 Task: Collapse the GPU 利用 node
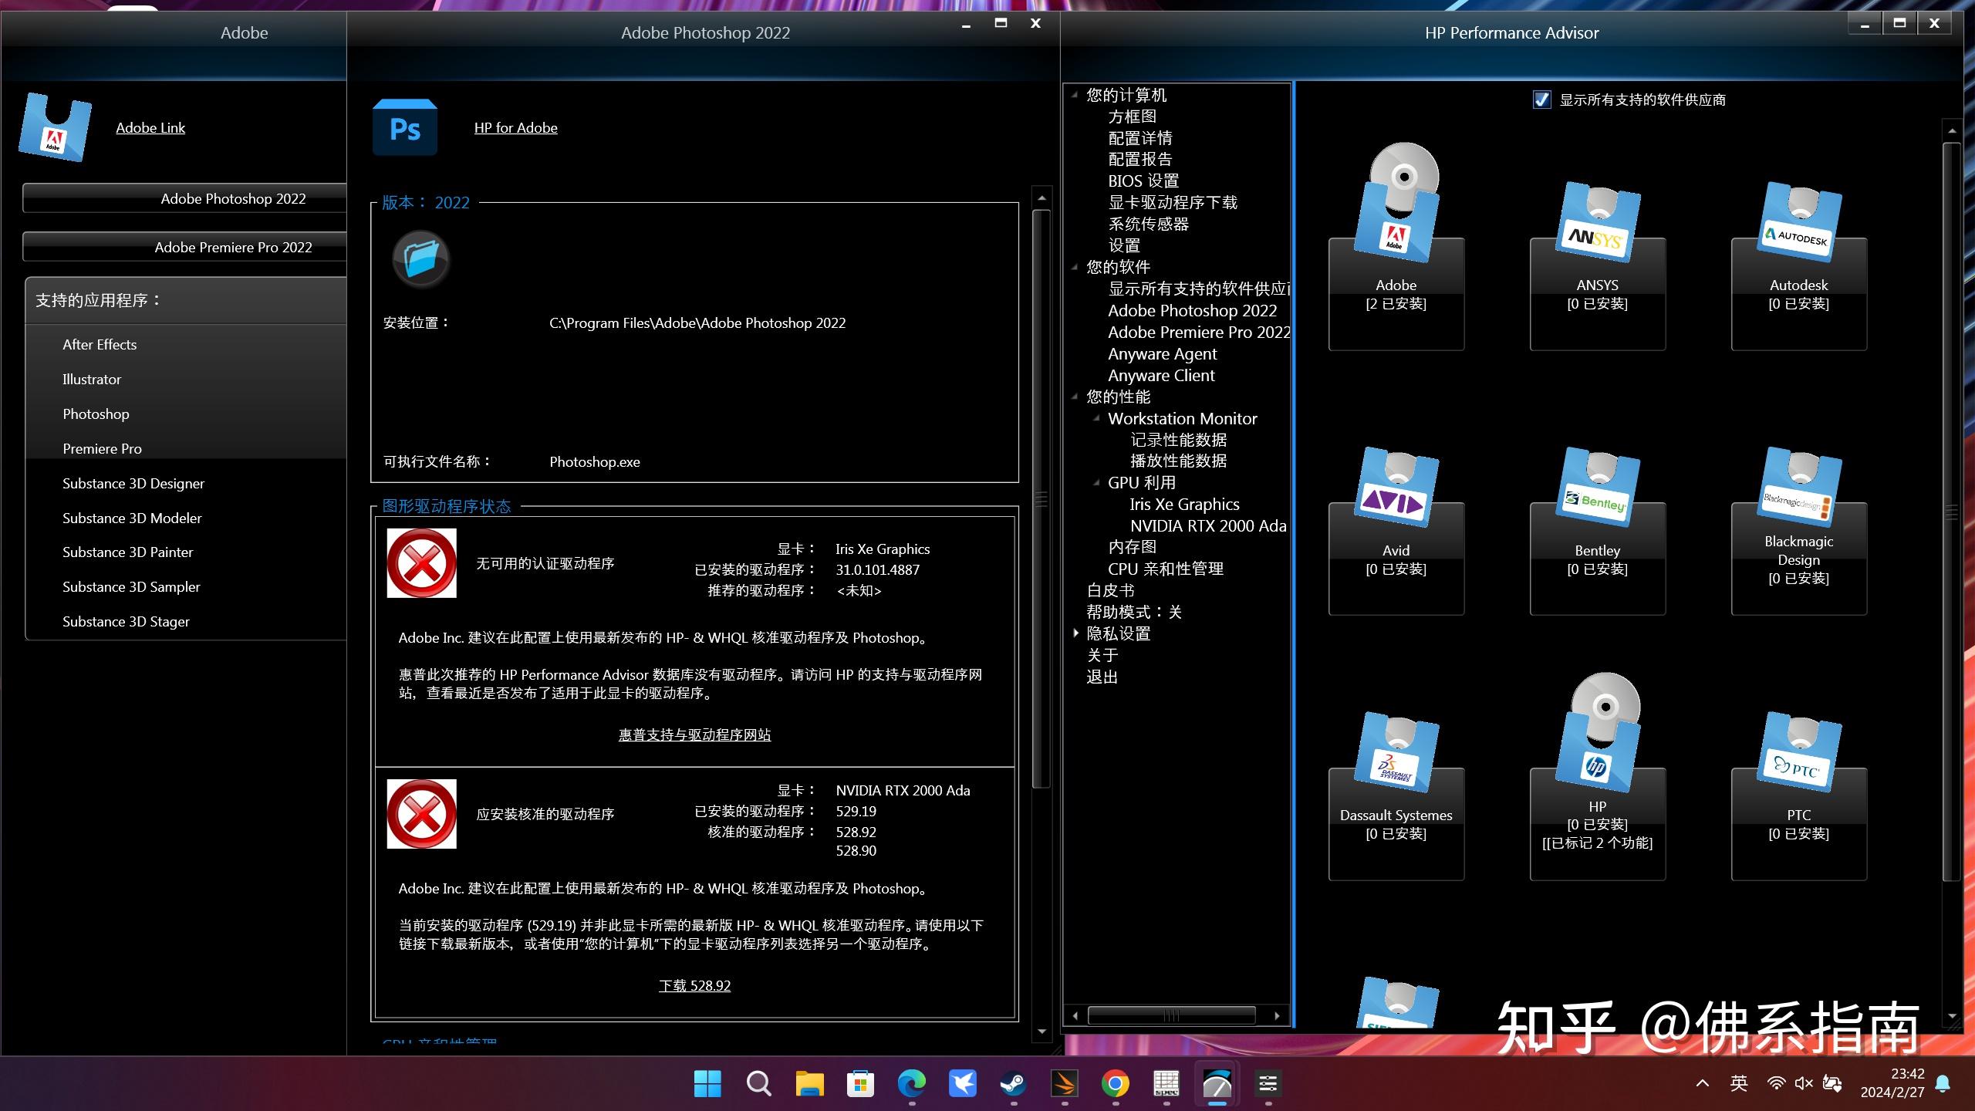[1096, 482]
